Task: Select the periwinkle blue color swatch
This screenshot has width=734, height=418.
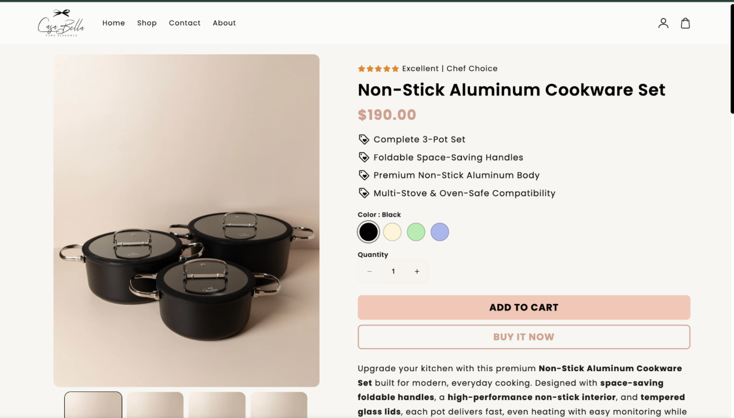Action: tap(440, 232)
